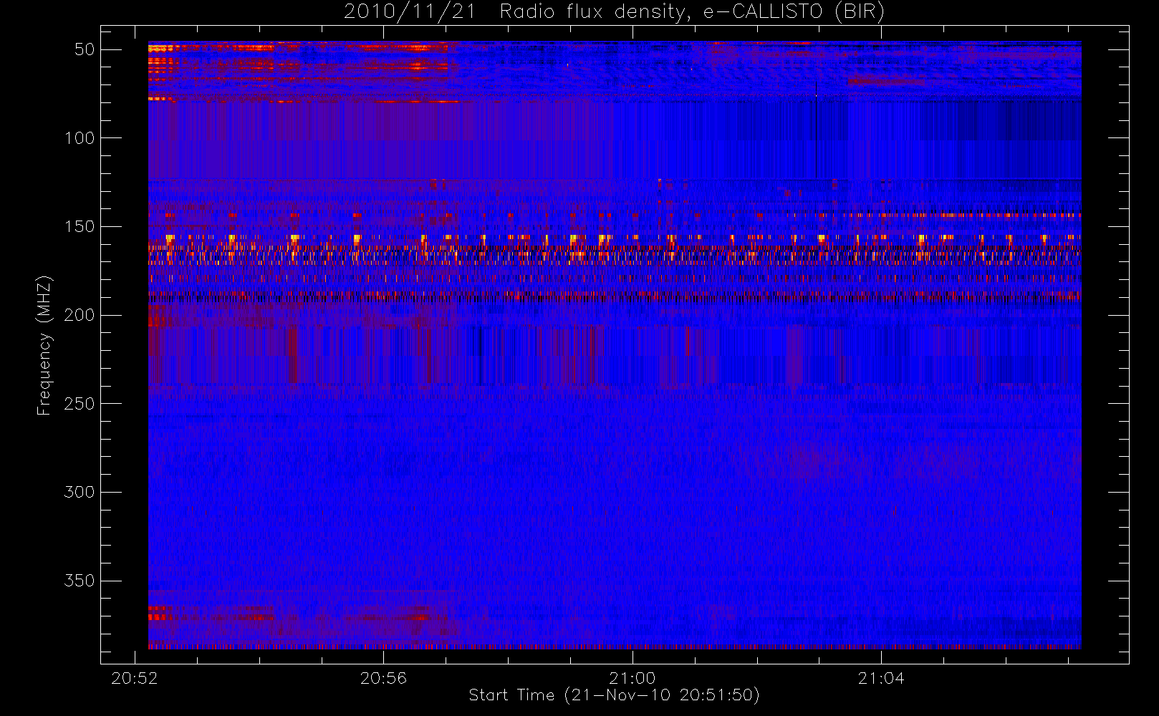Screen dimensions: 1159x716
Task: Select the 150 frequency tick label
Action: (80, 227)
